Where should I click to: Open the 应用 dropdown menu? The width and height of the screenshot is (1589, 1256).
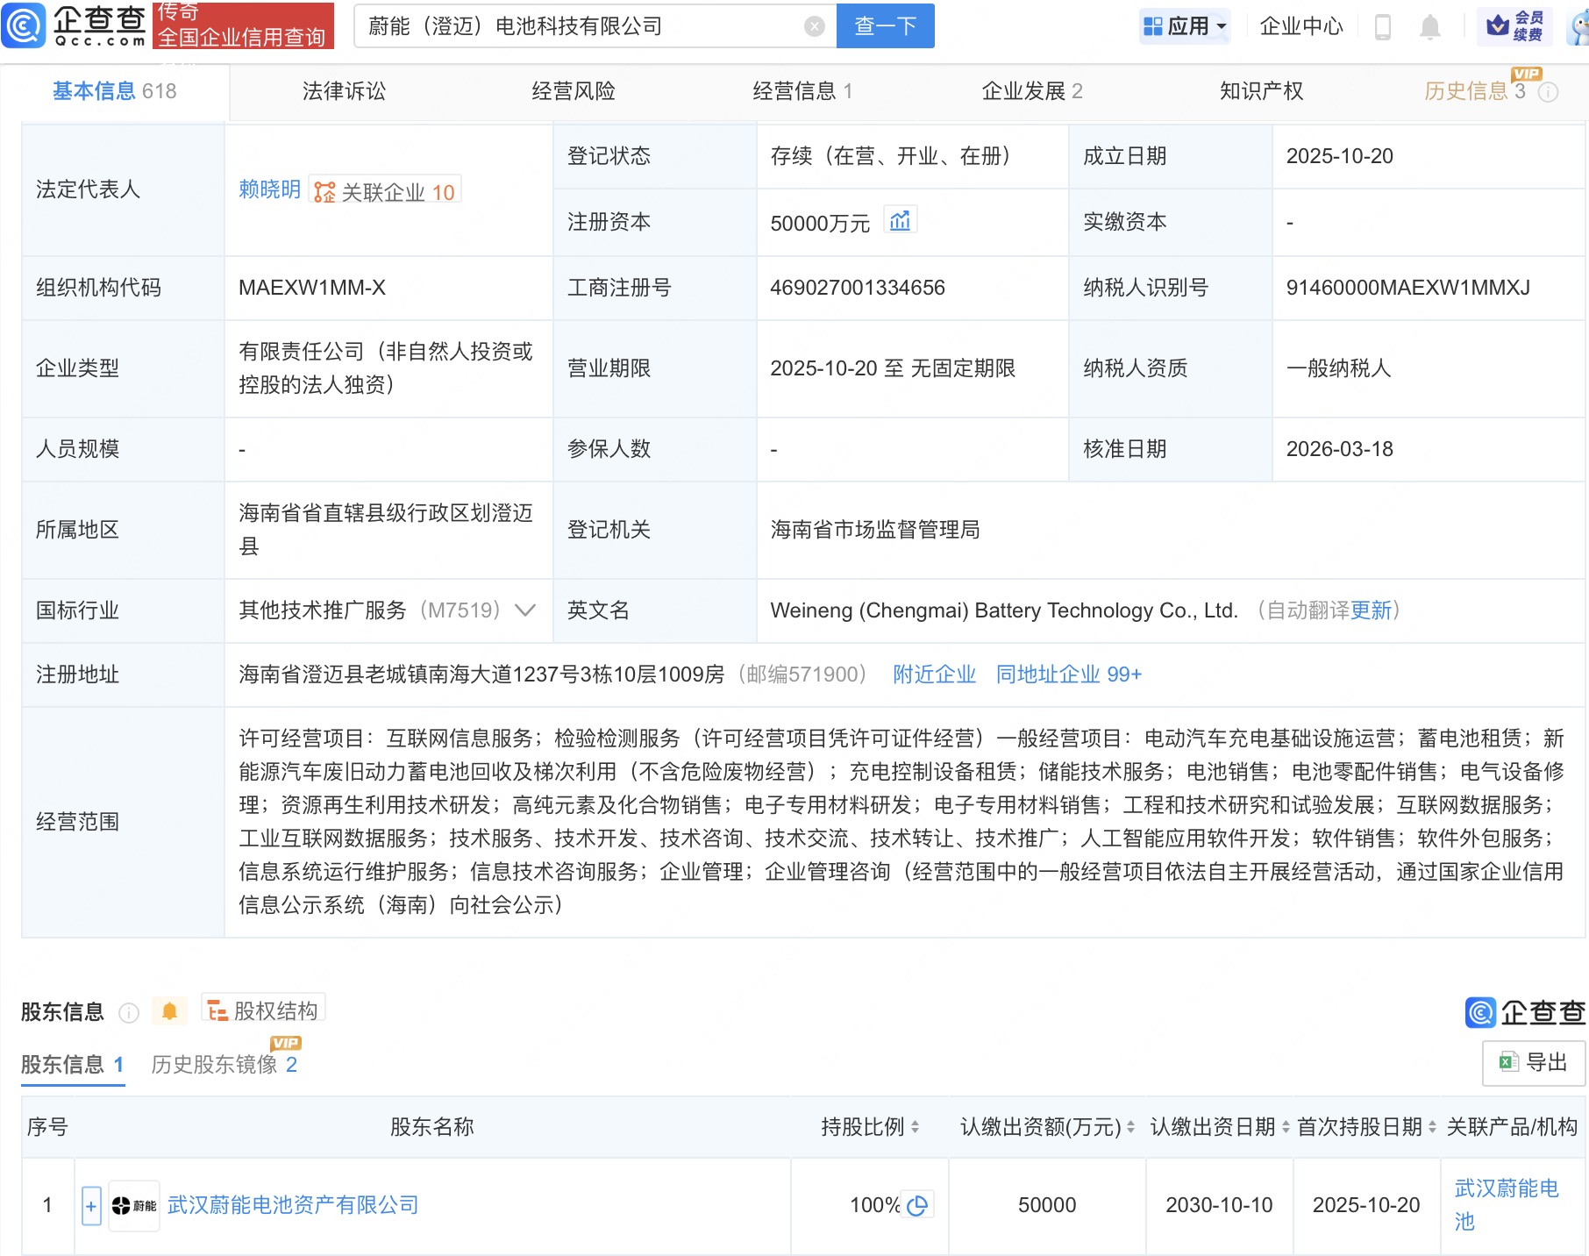[x=1186, y=26]
